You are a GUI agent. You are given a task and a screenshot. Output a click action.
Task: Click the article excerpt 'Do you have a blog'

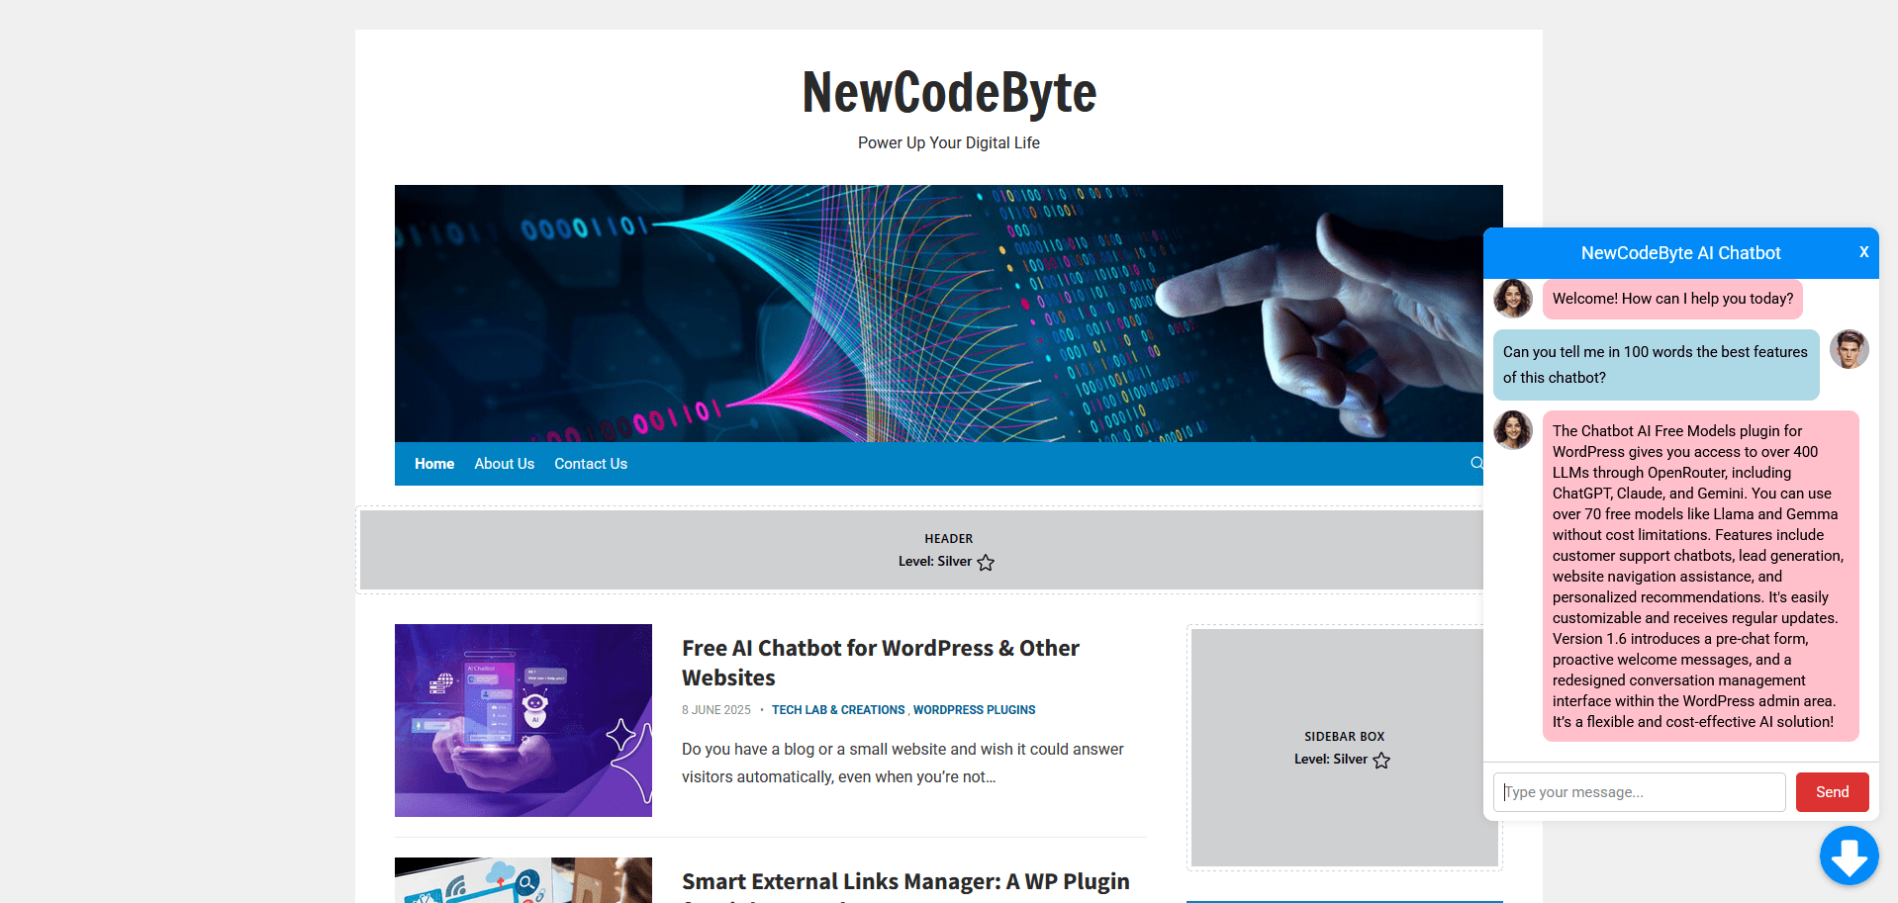[x=902, y=764]
